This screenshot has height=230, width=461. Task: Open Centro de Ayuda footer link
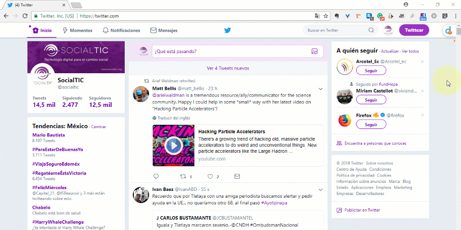coord(351,169)
